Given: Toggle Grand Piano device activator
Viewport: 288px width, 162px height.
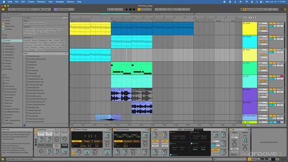Looking at the screenshot, I should [x=36, y=130].
